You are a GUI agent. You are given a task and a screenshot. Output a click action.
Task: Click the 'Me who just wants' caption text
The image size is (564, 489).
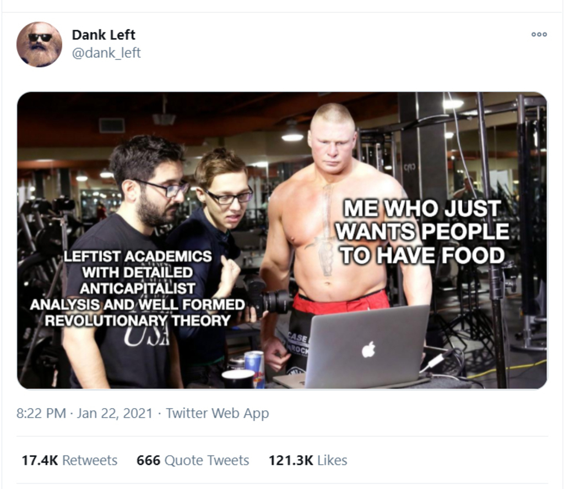[422, 232]
